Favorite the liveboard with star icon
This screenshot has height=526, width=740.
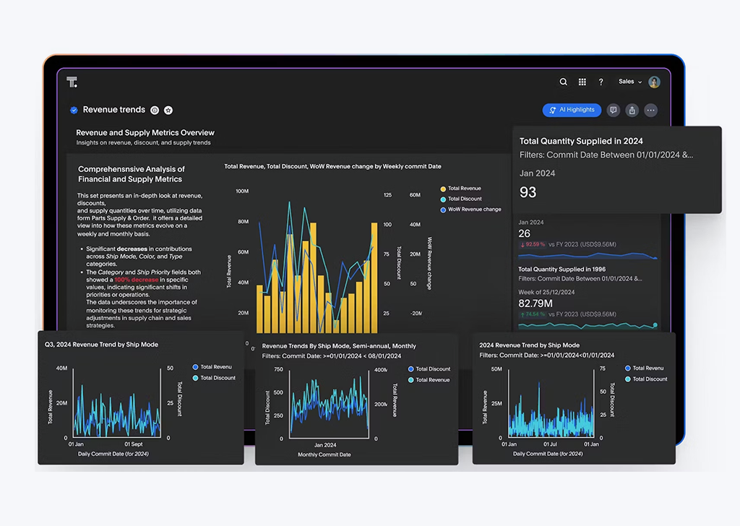point(168,110)
